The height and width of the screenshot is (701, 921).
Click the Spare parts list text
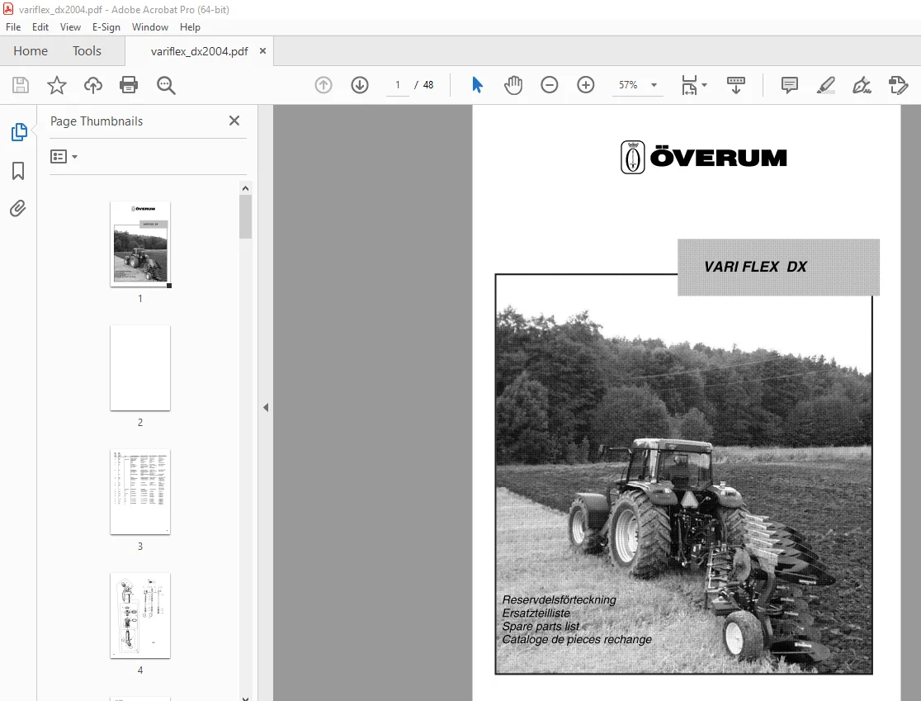point(541,627)
